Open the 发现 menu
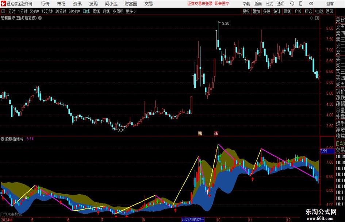The width and height of the screenshot is (345, 222). (x=93, y=4)
